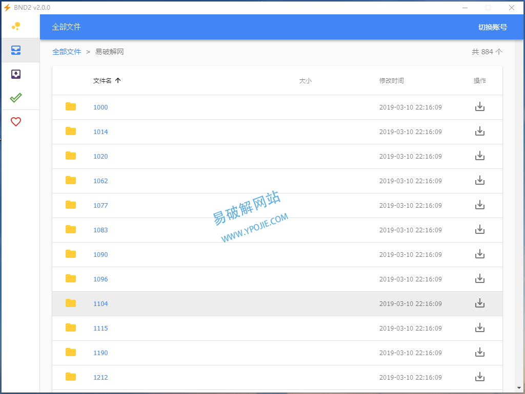Click the 切换账号 switch account button
525x394 pixels.
click(492, 27)
